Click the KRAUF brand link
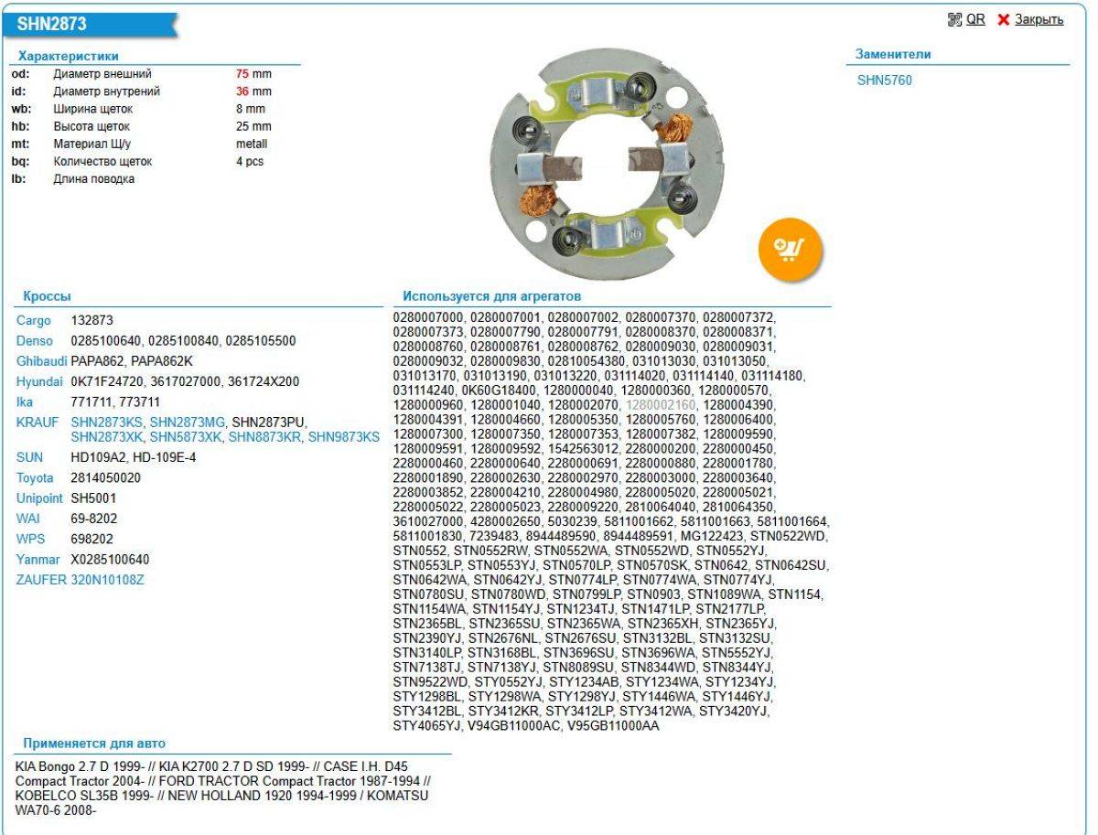 (37, 422)
